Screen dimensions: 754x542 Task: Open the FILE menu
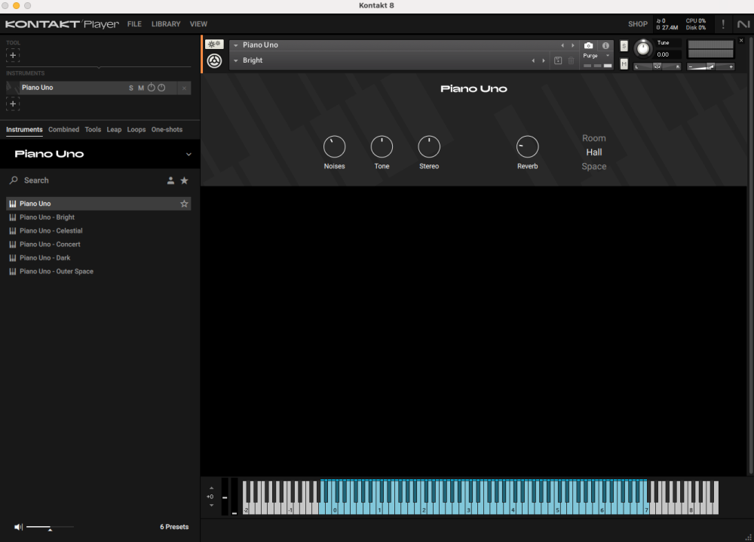(x=134, y=24)
